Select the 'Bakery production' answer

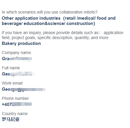[x=21, y=43]
